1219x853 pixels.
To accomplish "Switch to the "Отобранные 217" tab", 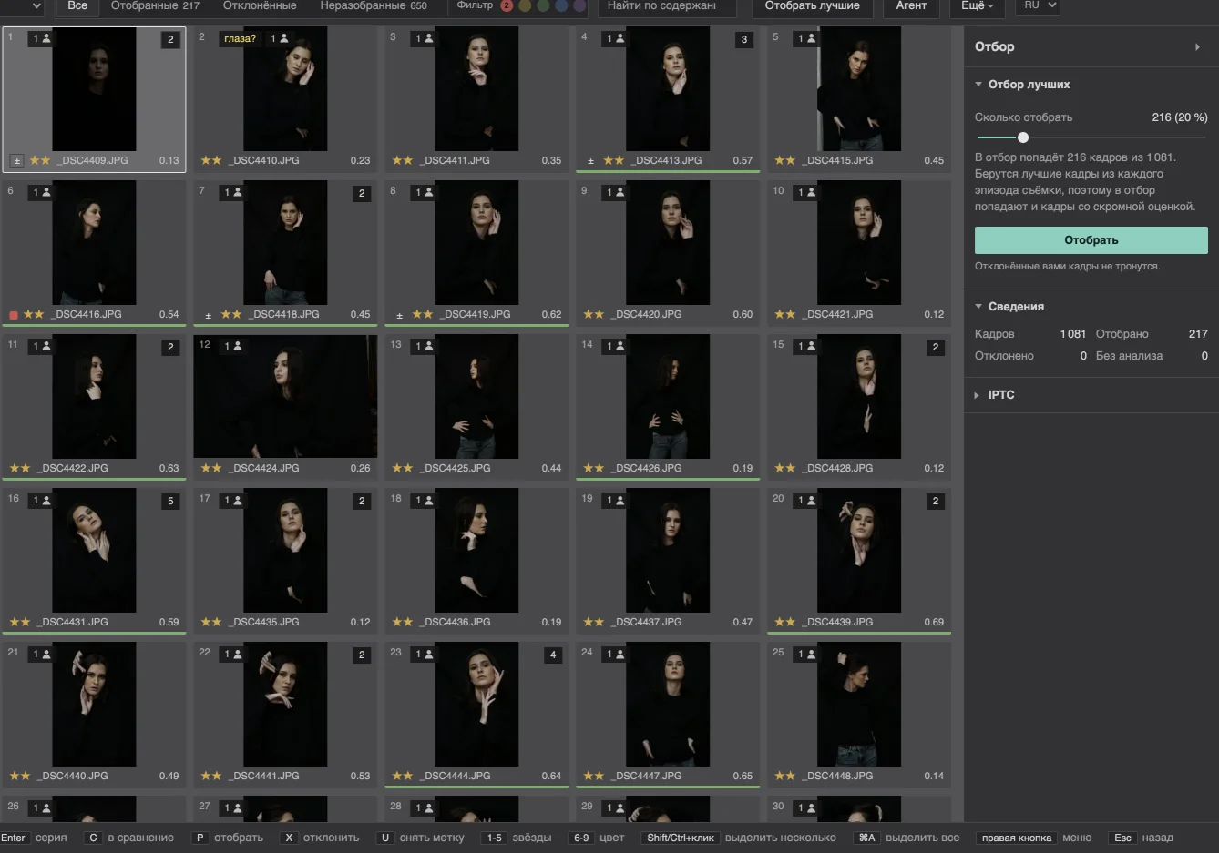I will tap(155, 6).
